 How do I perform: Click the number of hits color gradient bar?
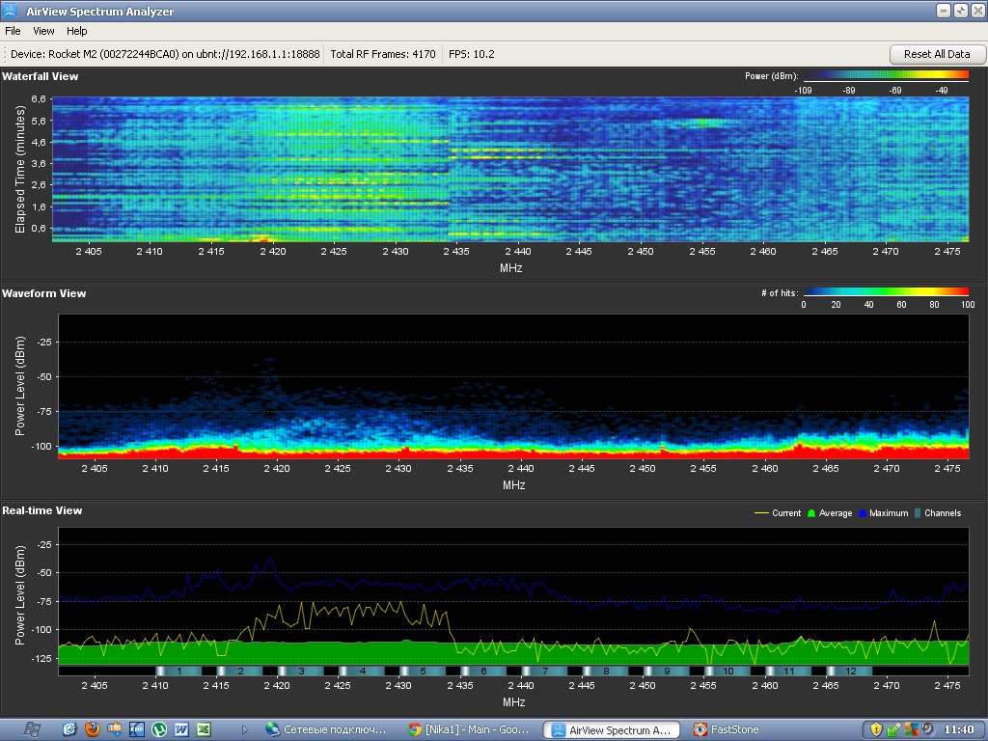click(885, 291)
